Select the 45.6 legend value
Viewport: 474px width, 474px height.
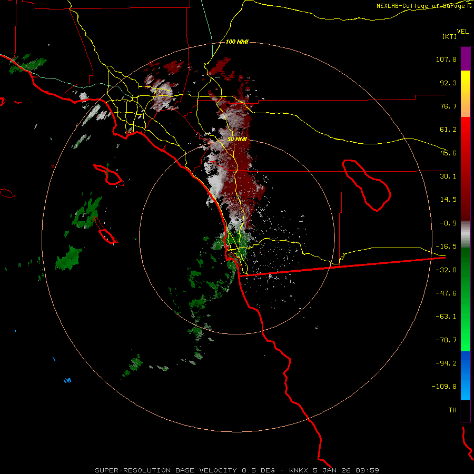pos(448,153)
